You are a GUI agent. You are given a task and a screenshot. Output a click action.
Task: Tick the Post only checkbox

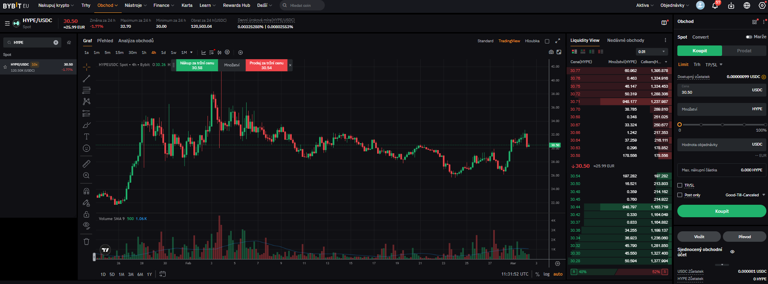click(680, 195)
